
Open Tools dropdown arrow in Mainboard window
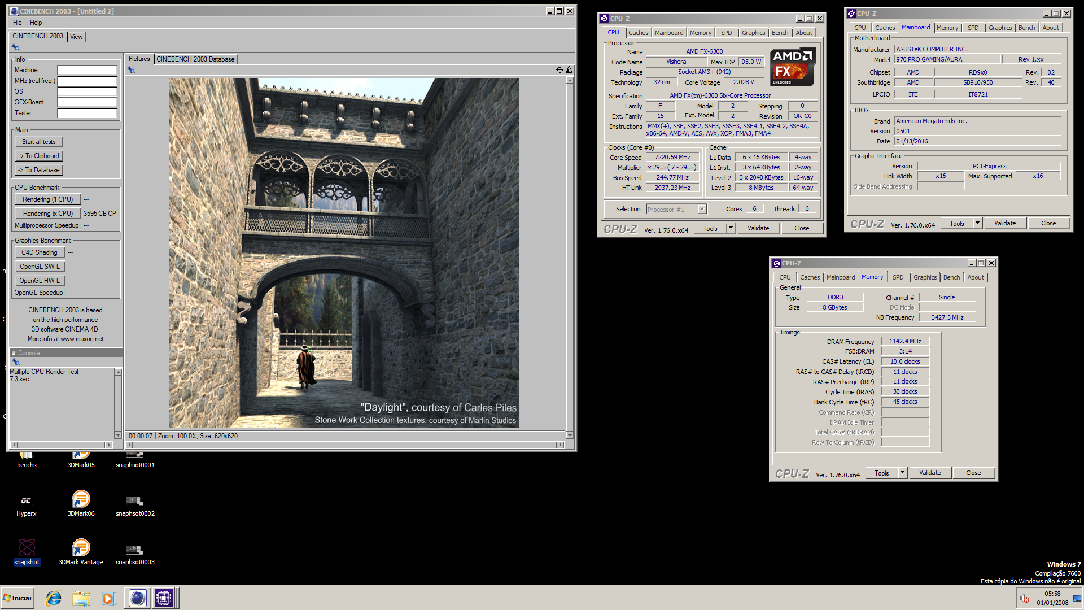(977, 223)
